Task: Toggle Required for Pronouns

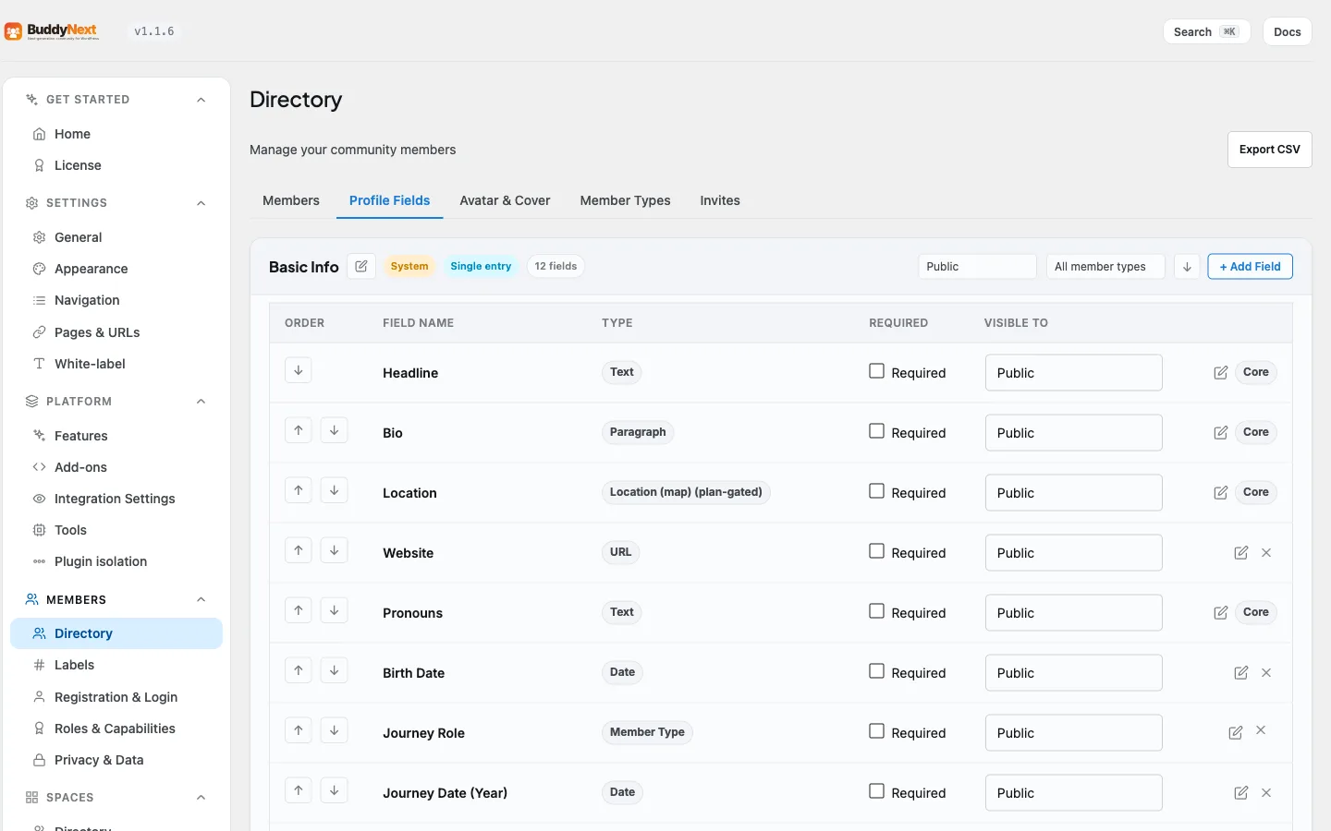Action: tap(876, 611)
